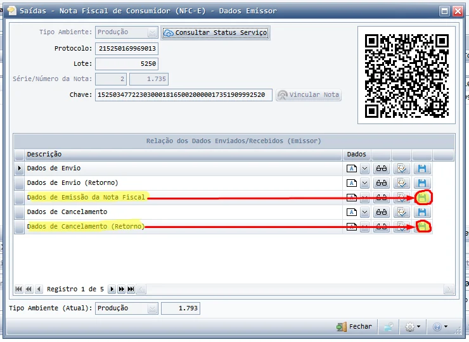Expand data format dropdown for Dados de Cancelamento
The image size is (469, 342).
tap(364, 212)
